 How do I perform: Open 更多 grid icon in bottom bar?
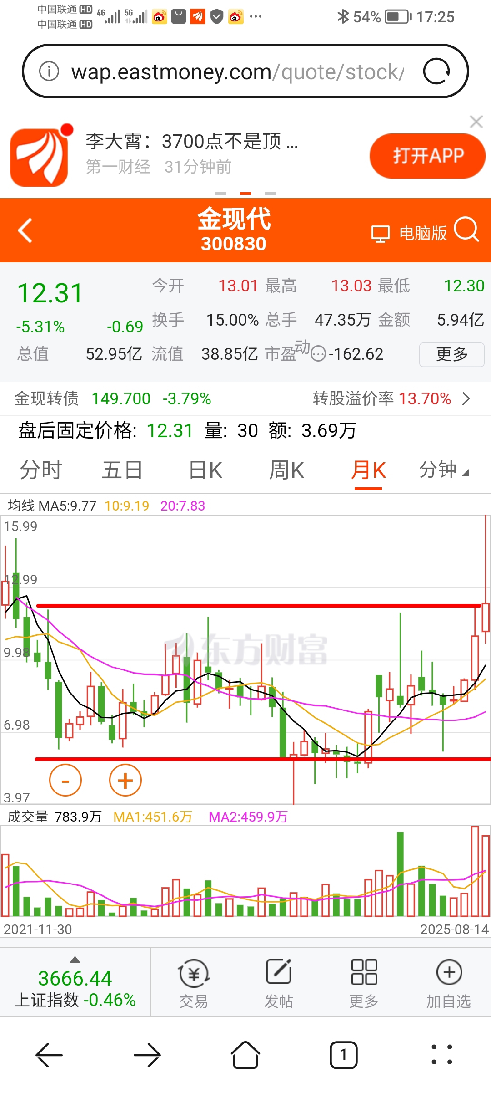click(364, 983)
